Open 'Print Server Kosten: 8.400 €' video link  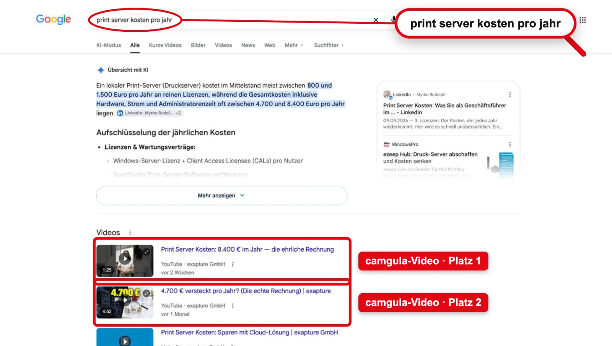[247, 249]
